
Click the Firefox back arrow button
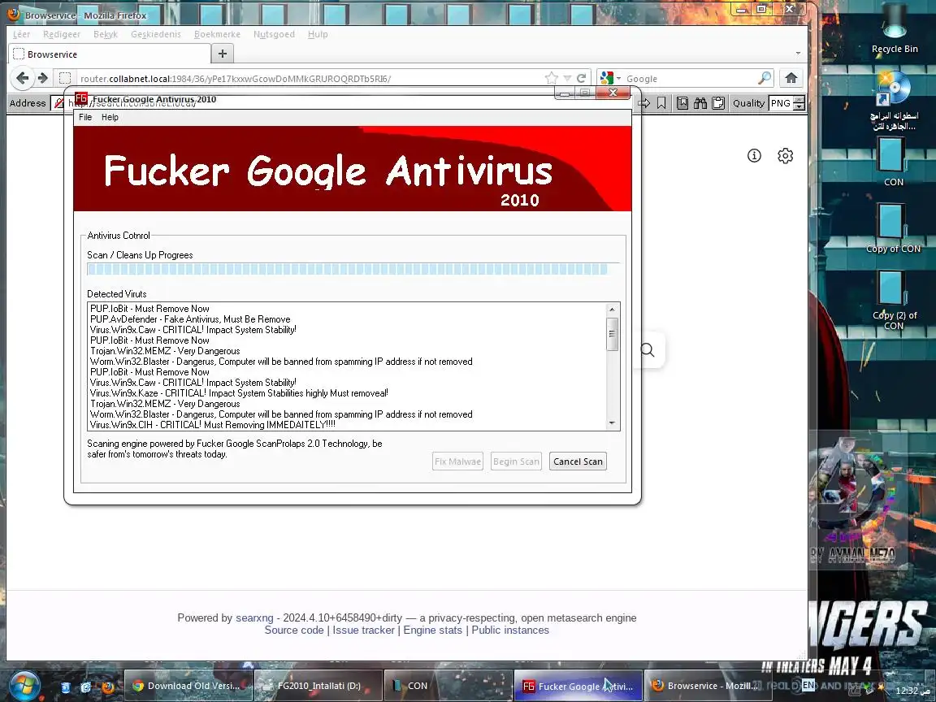pyautogui.click(x=23, y=78)
